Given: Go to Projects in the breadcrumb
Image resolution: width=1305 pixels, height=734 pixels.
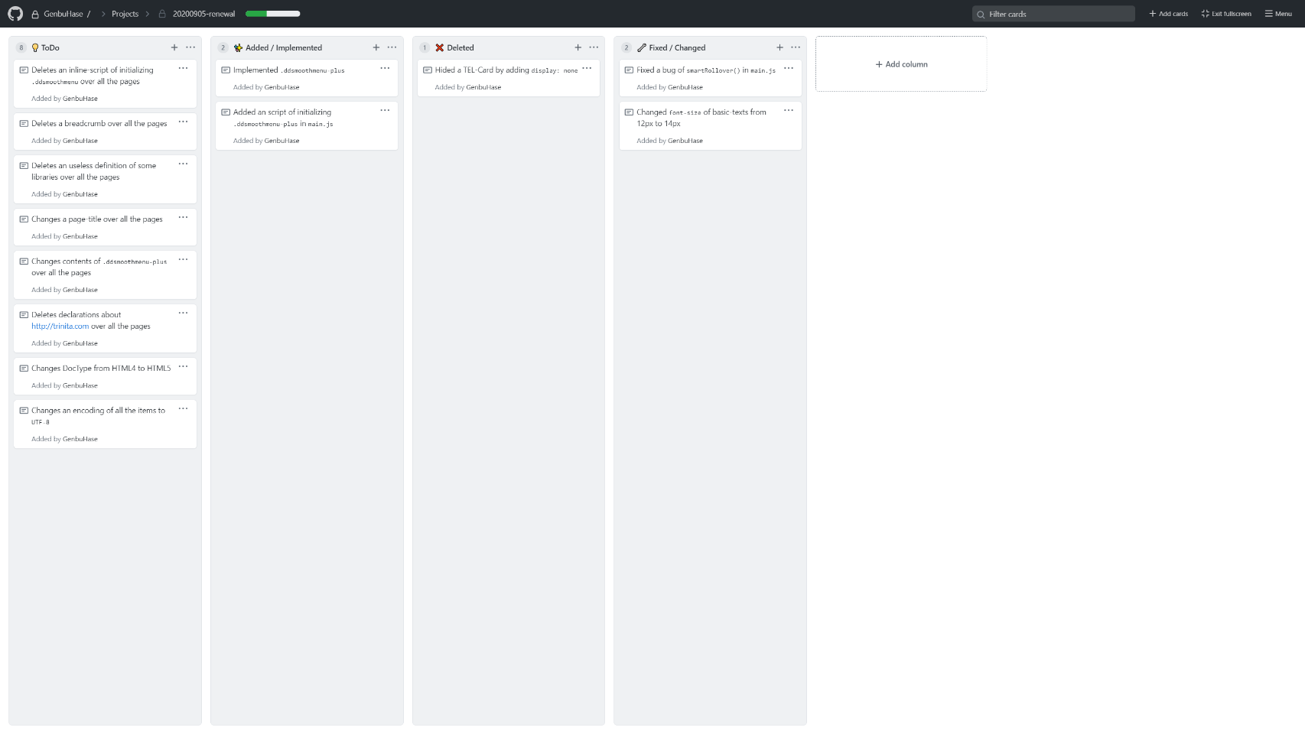Looking at the screenshot, I should [125, 14].
